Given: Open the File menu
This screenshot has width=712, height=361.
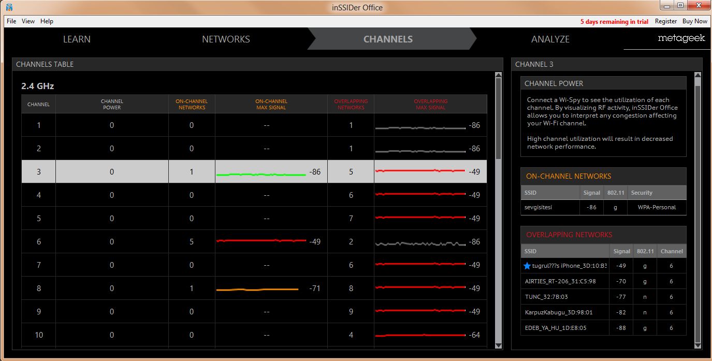Looking at the screenshot, I should click(11, 21).
